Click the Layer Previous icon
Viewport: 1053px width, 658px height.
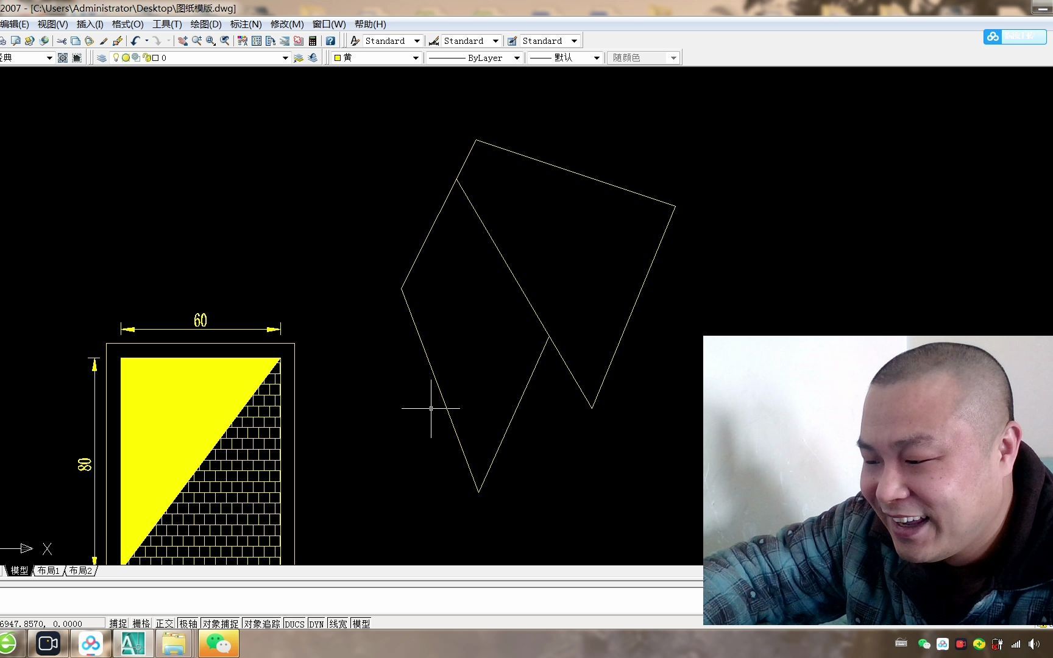click(313, 58)
